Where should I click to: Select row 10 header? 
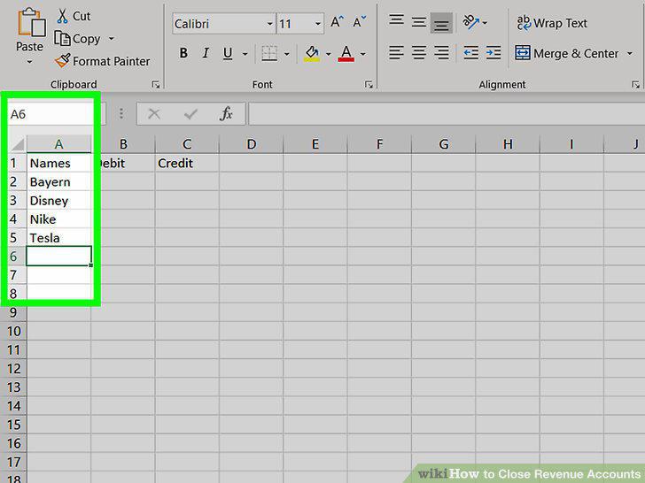pos(13,331)
